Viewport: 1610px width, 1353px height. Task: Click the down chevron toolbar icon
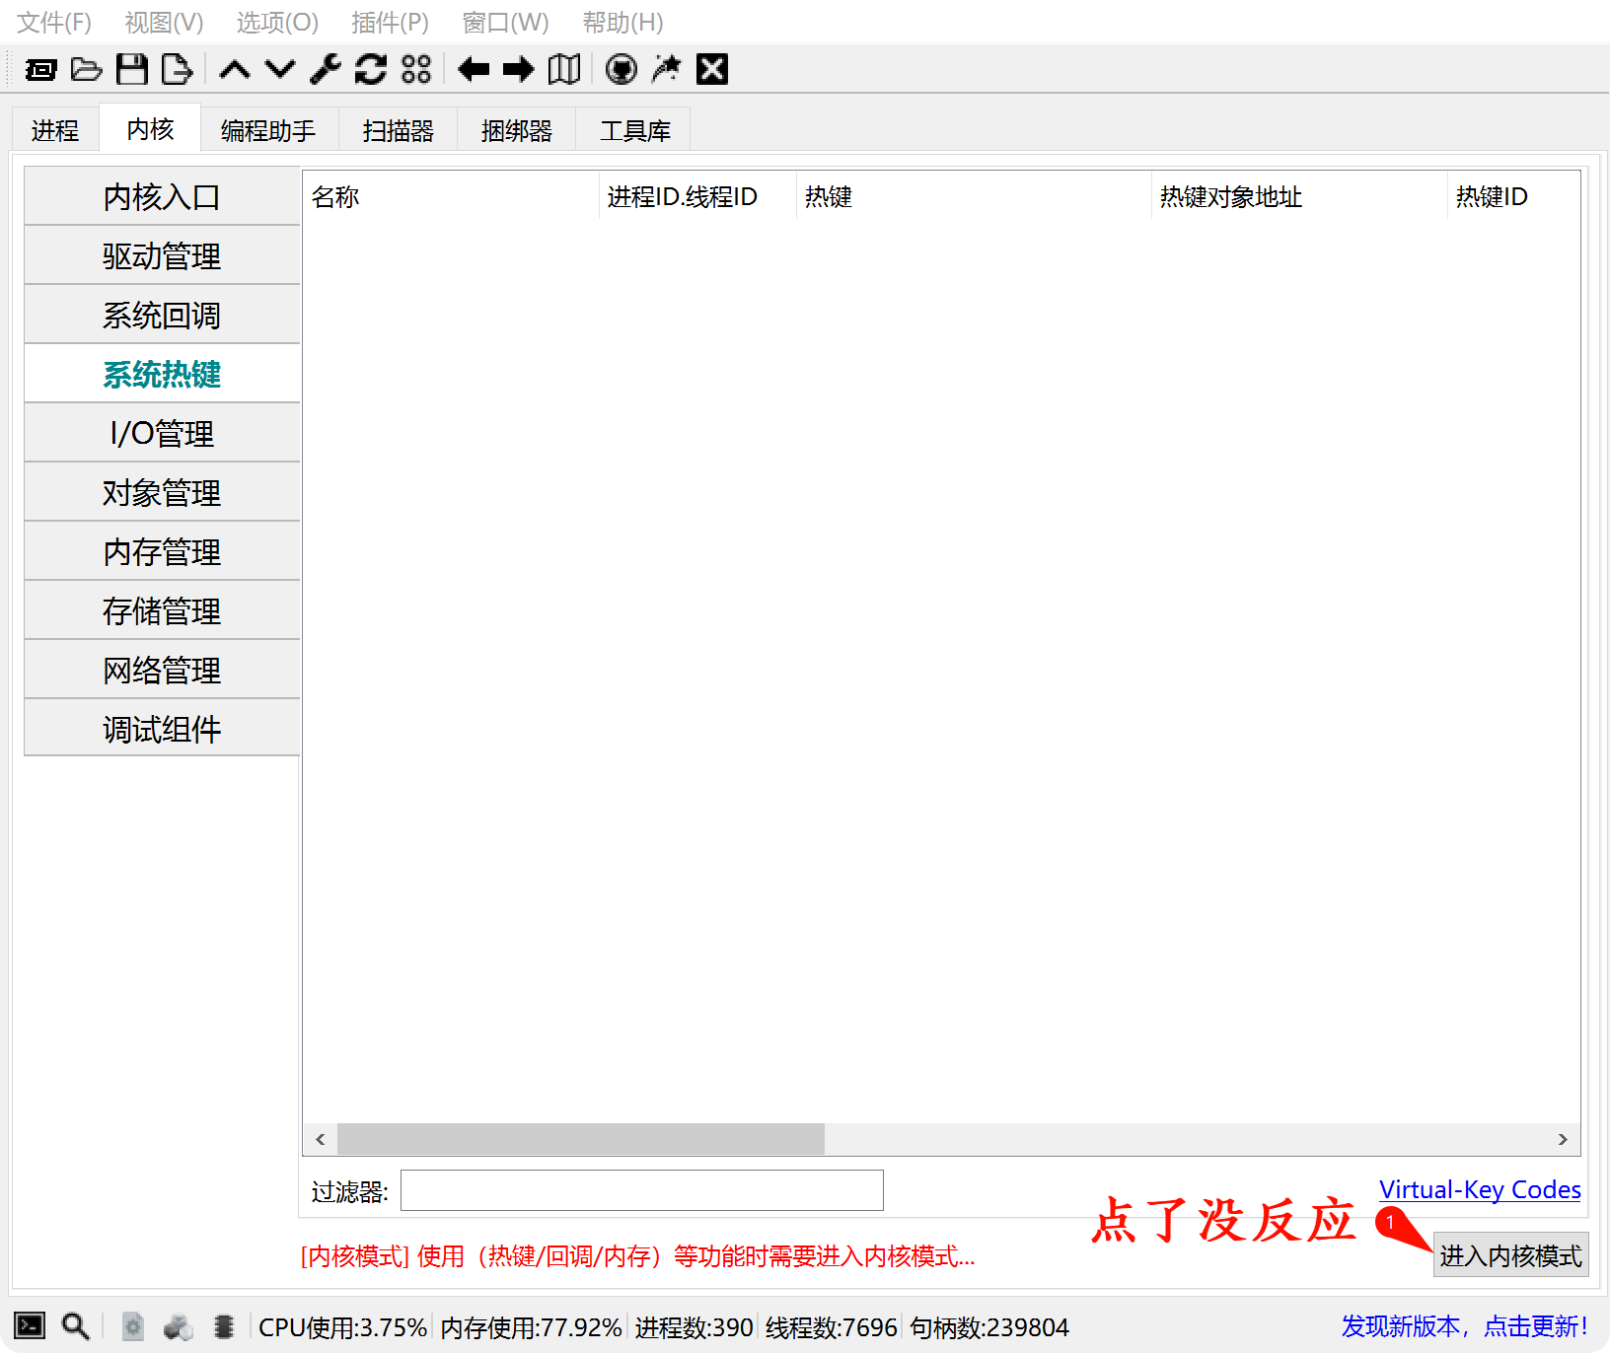(x=280, y=69)
